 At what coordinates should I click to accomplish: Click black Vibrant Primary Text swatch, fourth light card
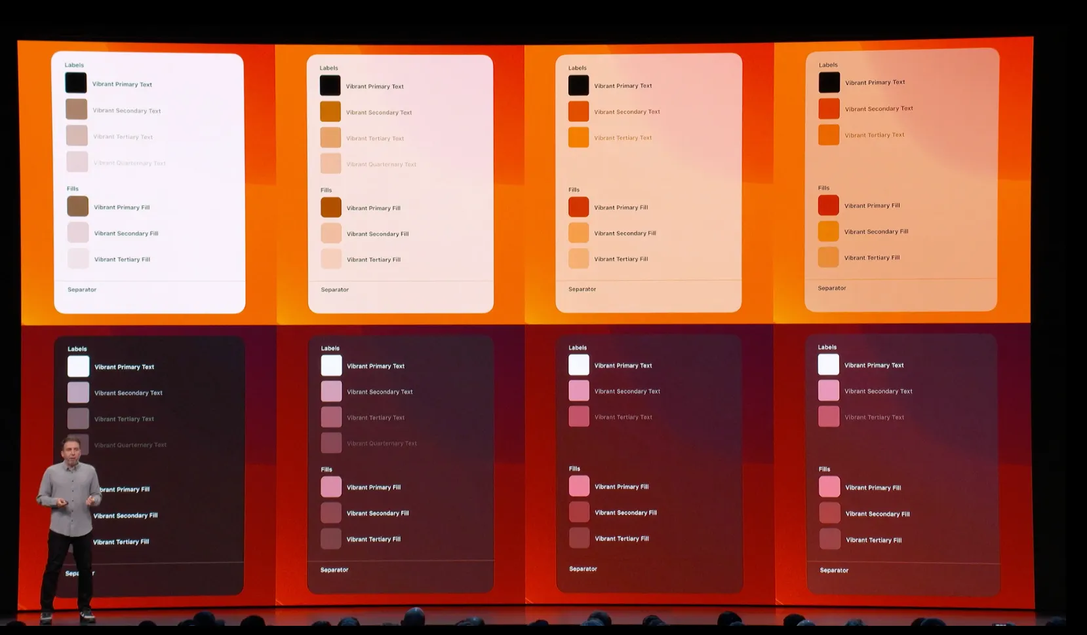coord(829,82)
